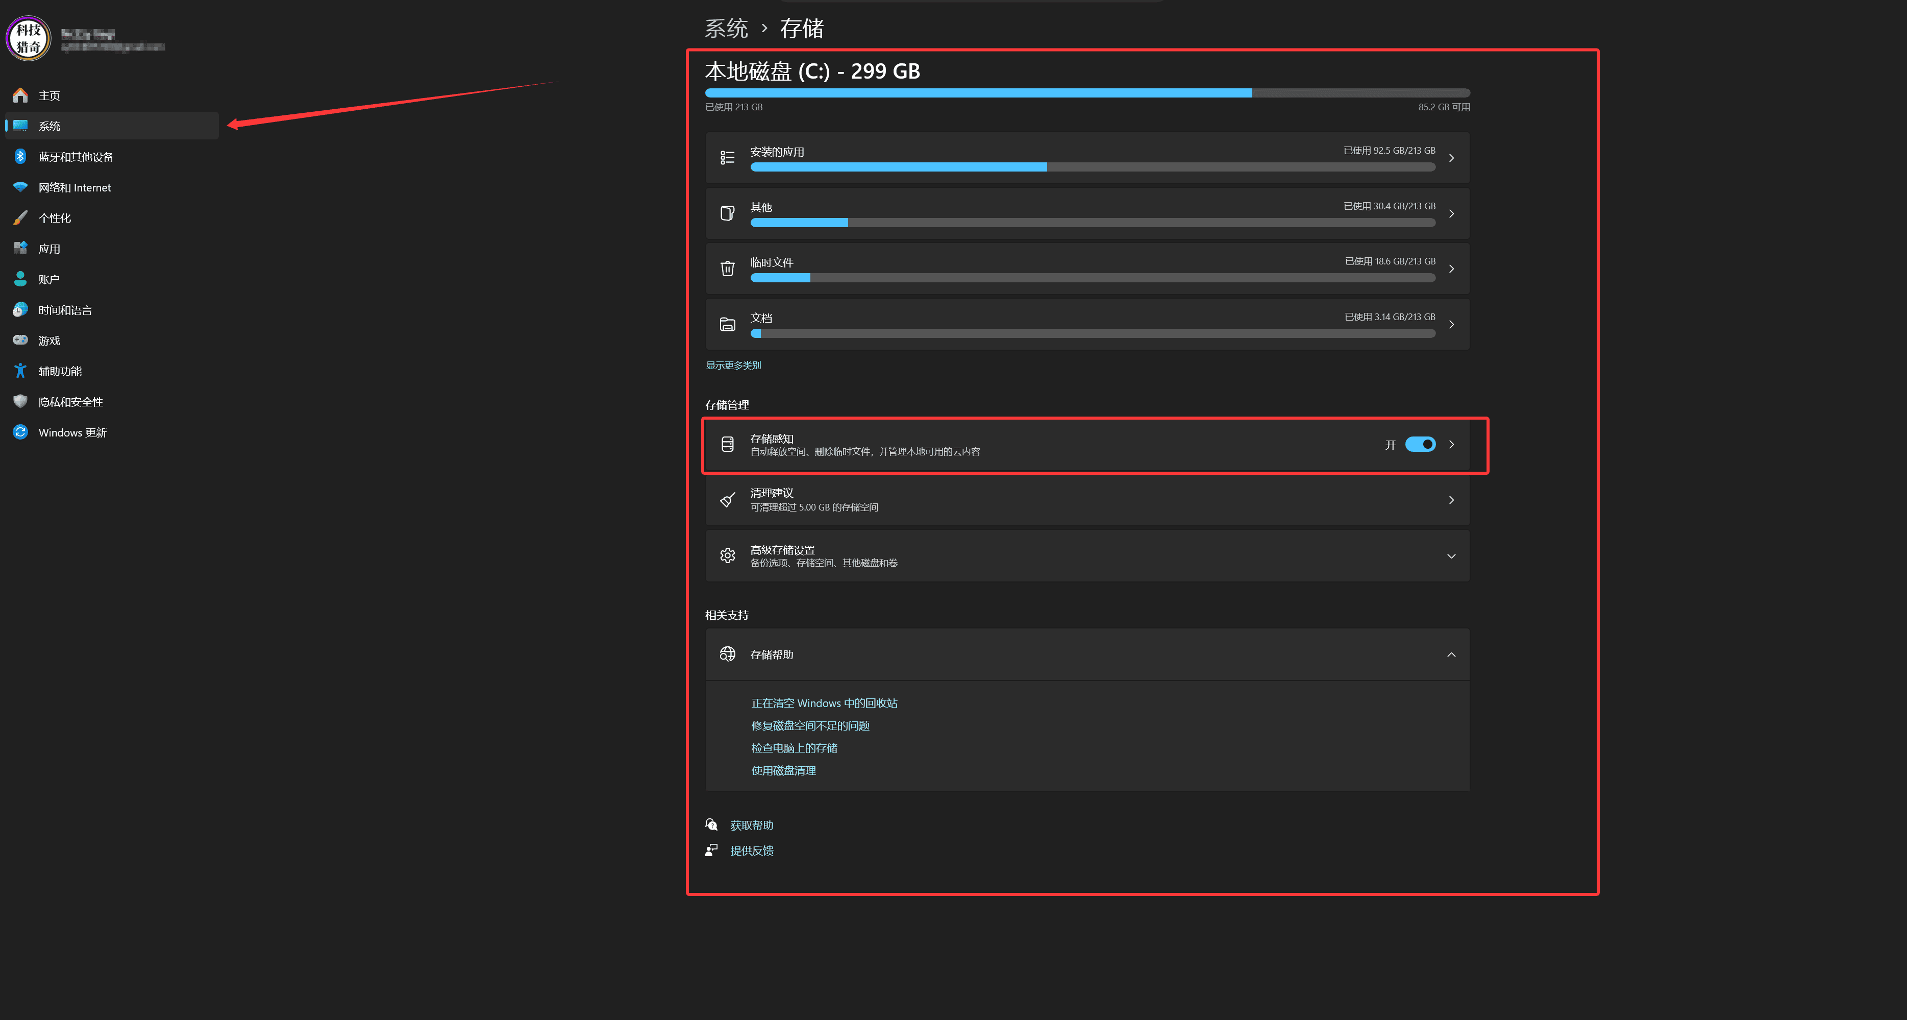Expand 高级存储设置 dropdown arrow
Viewport: 1907px width, 1020px height.
click(1451, 556)
